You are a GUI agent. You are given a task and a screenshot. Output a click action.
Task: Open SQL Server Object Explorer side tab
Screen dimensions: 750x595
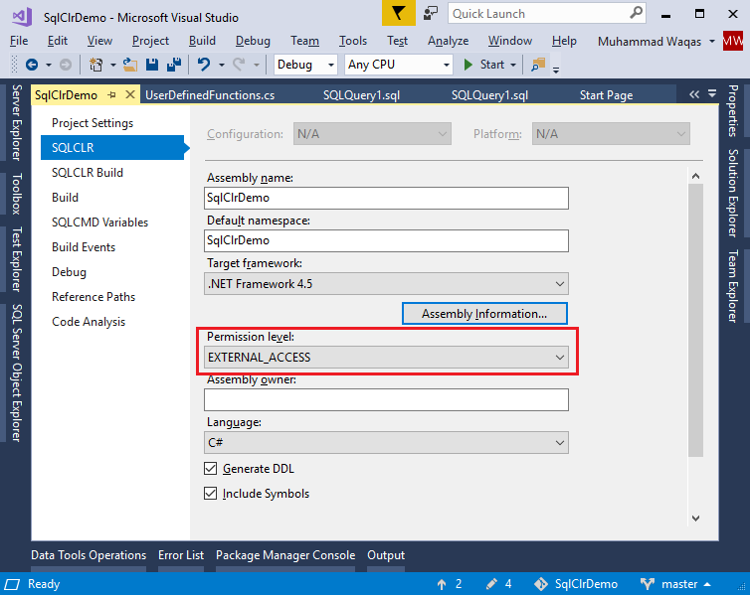pos(17,372)
